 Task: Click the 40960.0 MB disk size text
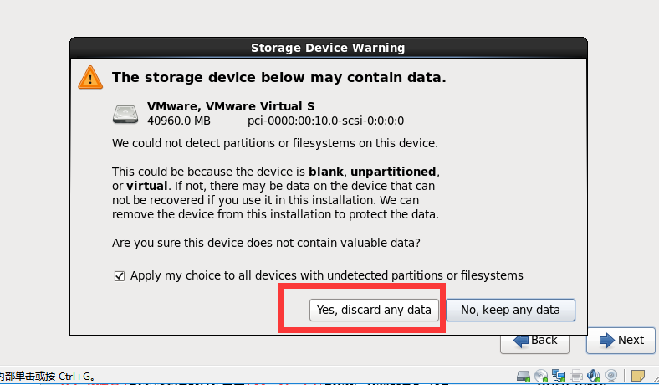[179, 121]
